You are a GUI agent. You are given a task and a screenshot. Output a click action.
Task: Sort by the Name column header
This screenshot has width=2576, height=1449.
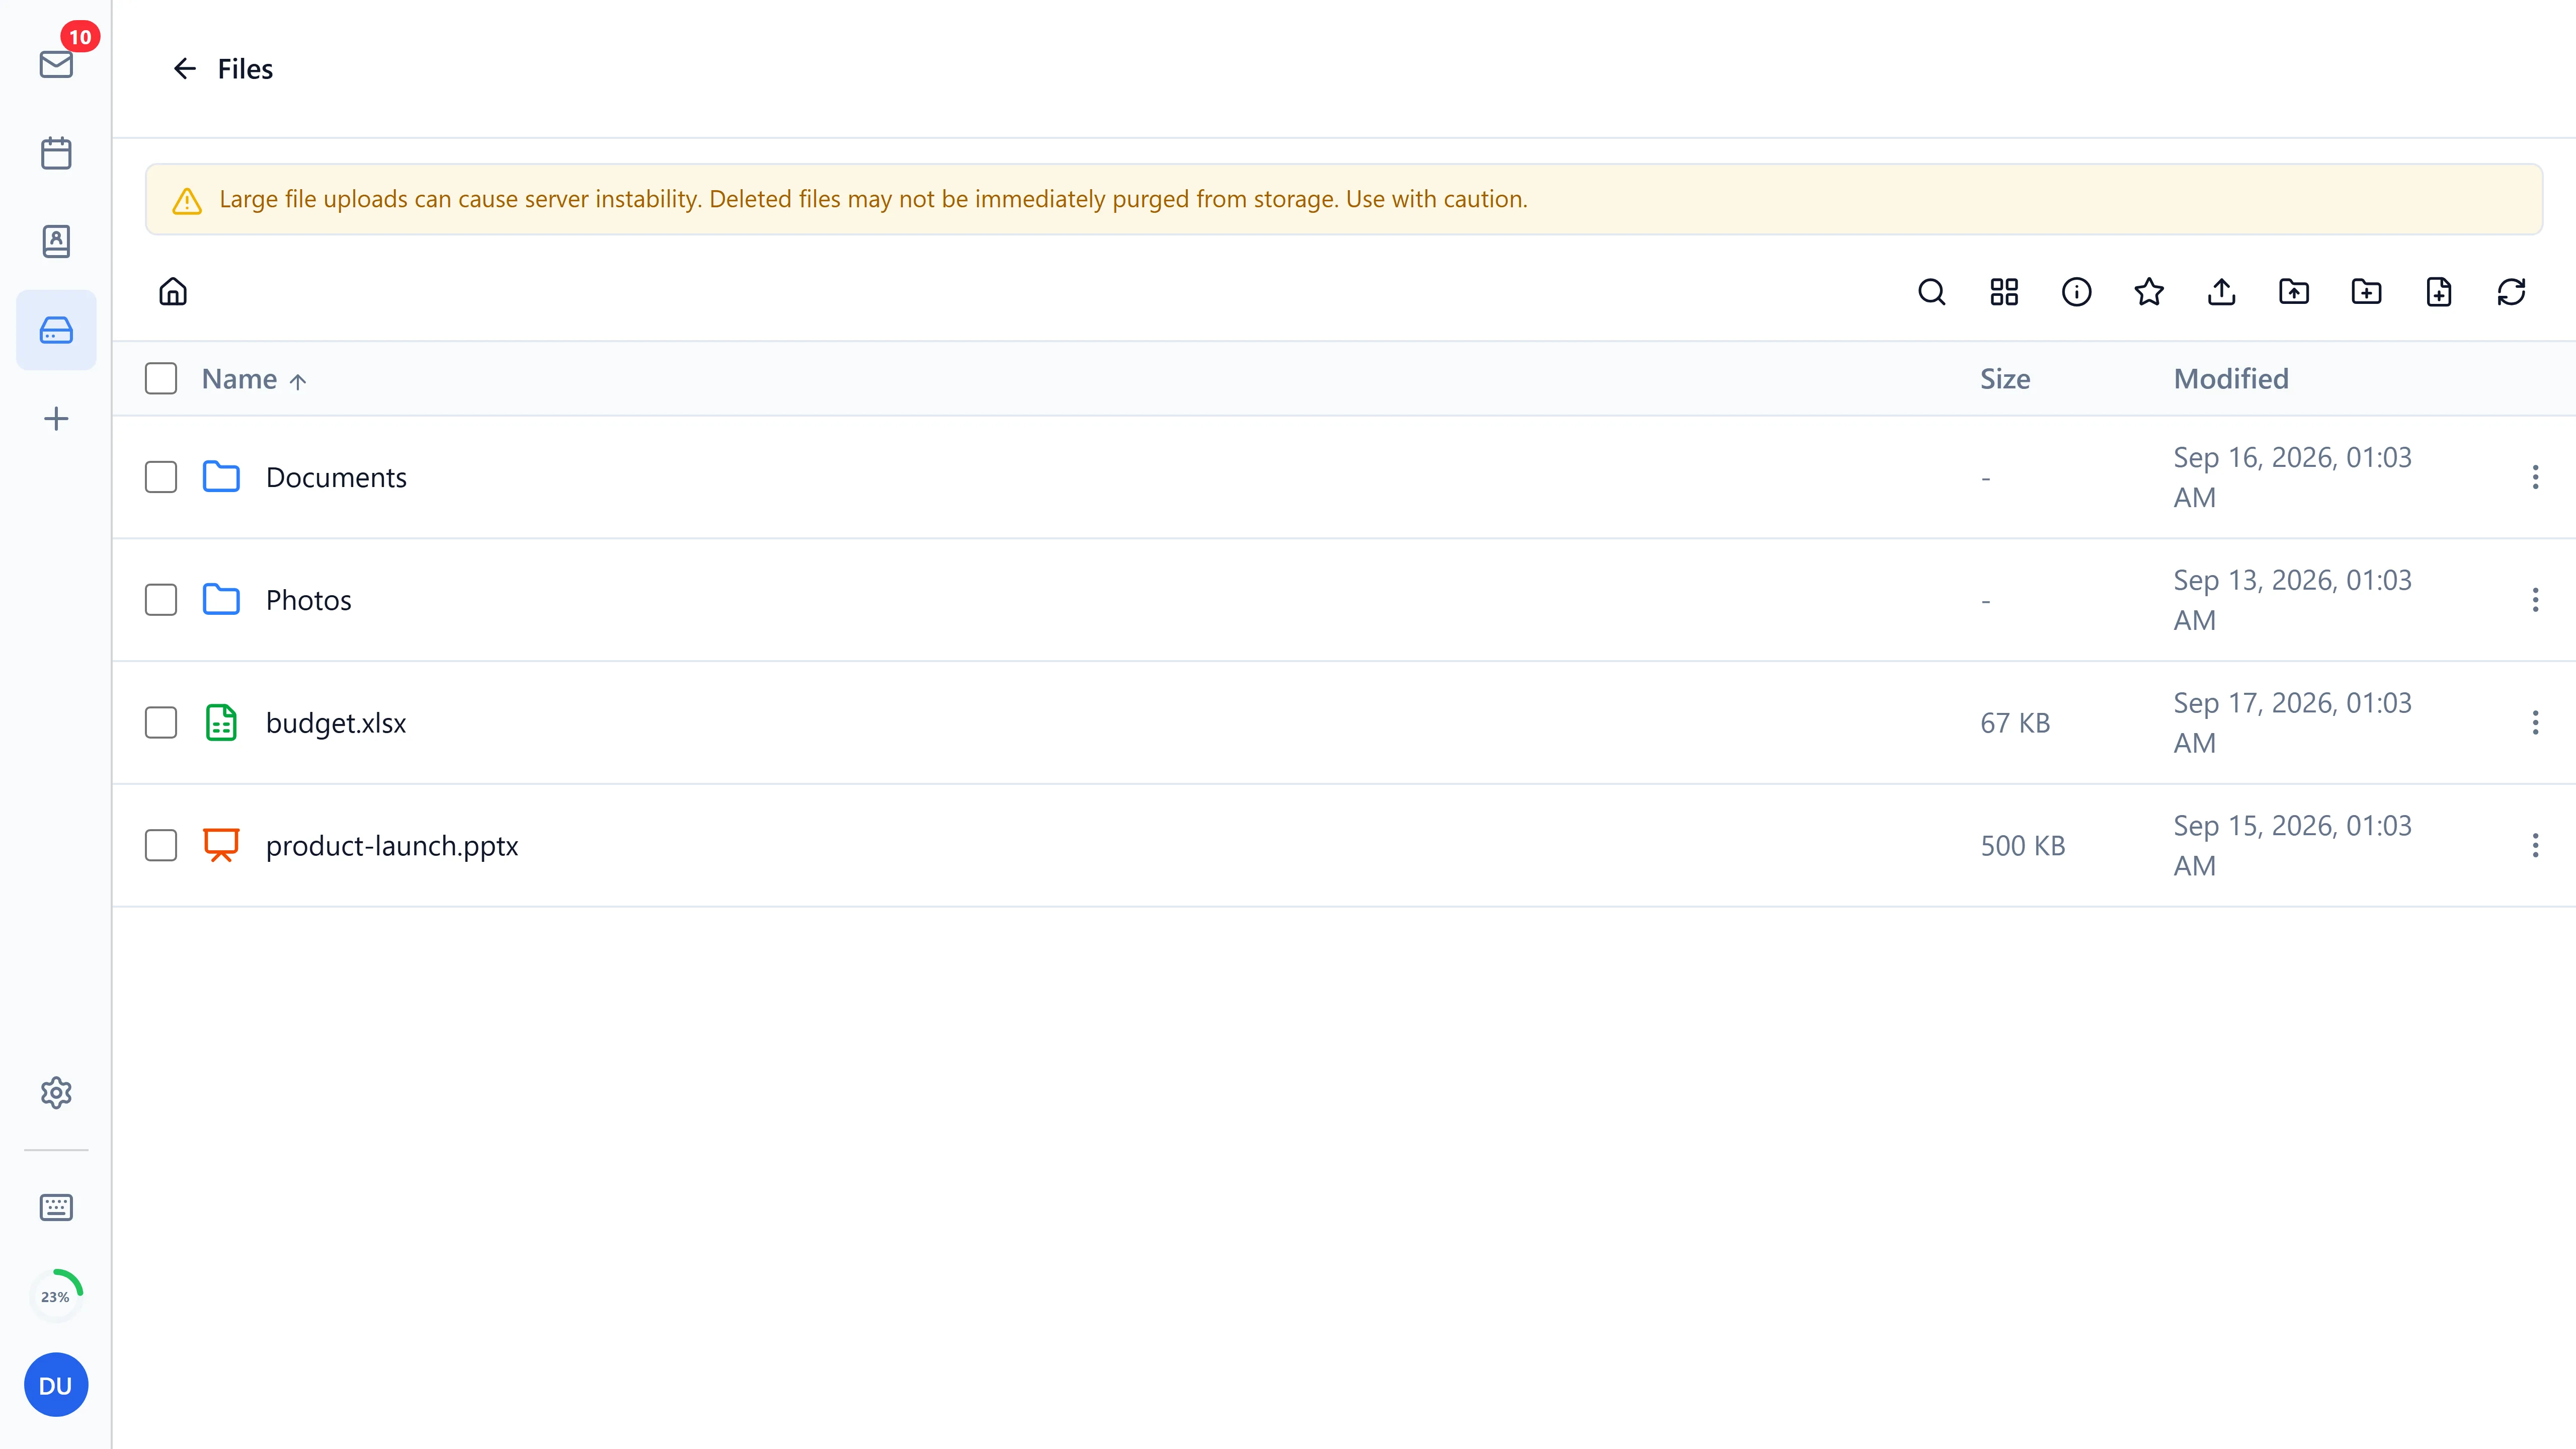tap(254, 379)
